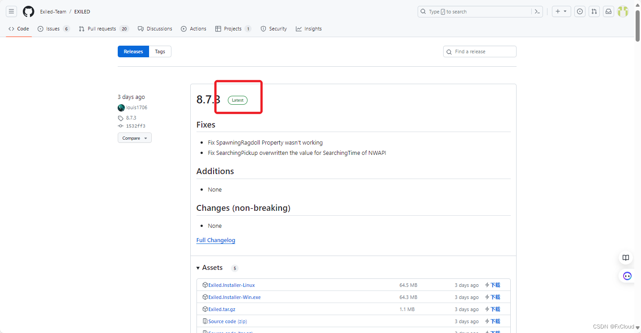Screen dimensions: 641x333
Task: Open the EXILED repository link
Action: point(82,12)
